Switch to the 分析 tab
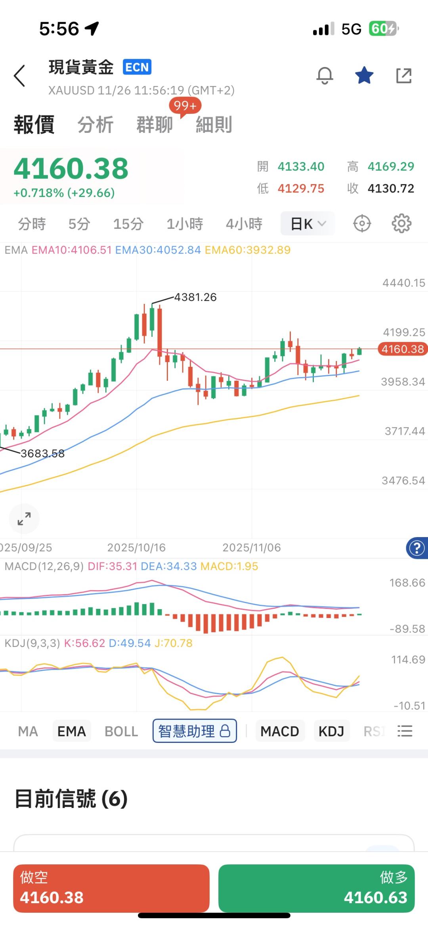Viewport: 428px width, 927px height. pyautogui.click(x=96, y=125)
